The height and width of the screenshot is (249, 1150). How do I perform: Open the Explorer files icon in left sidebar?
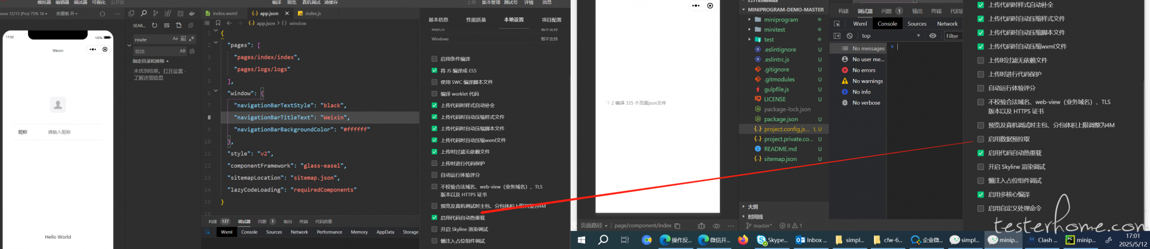tap(131, 13)
